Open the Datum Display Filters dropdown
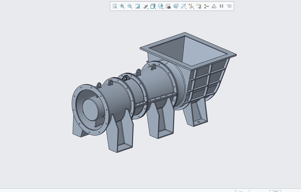The width and height of the screenshot is (301, 192). [191, 6]
